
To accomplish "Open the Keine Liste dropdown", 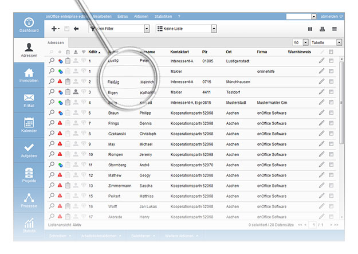I will coord(186,29).
